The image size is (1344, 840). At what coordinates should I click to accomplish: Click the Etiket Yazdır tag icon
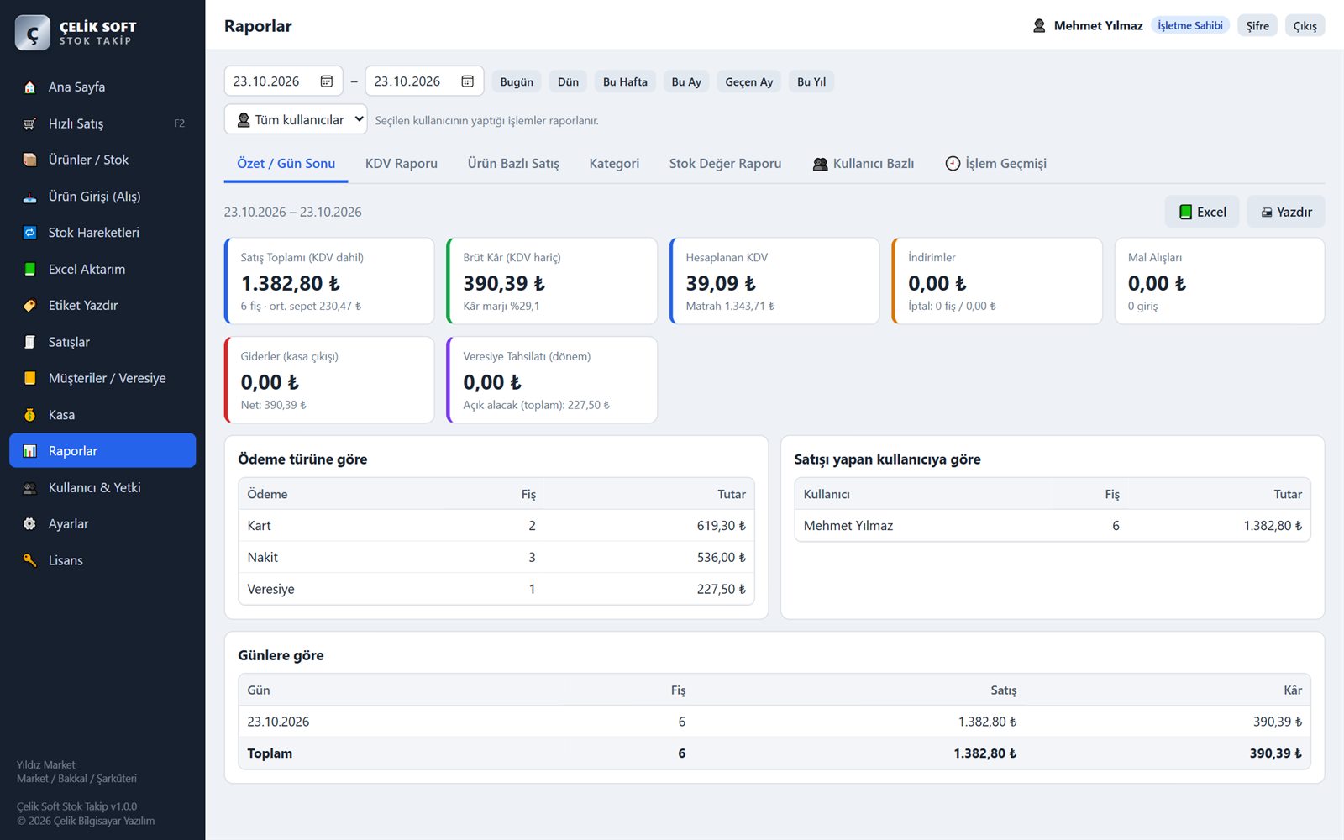(30, 306)
